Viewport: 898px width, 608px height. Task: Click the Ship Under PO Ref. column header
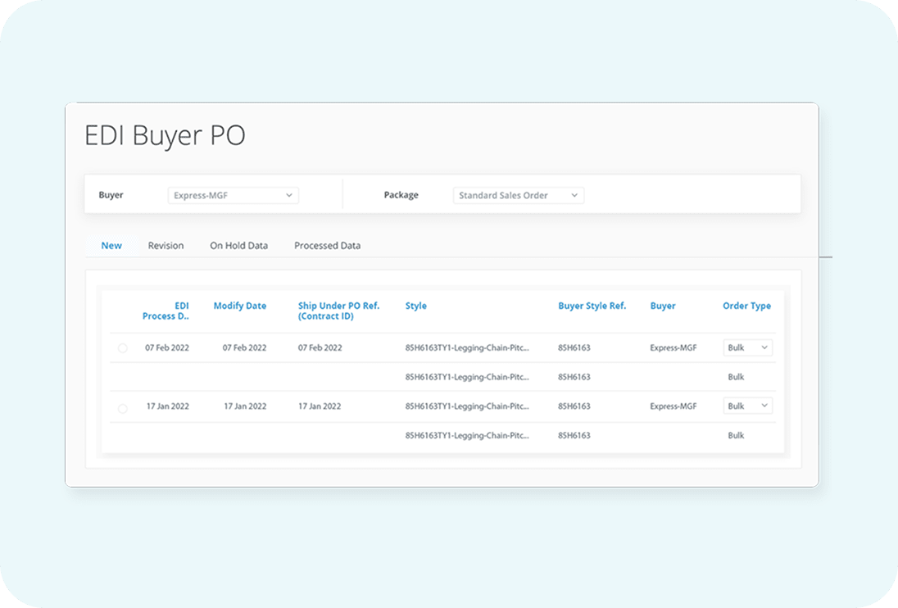point(338,311)
